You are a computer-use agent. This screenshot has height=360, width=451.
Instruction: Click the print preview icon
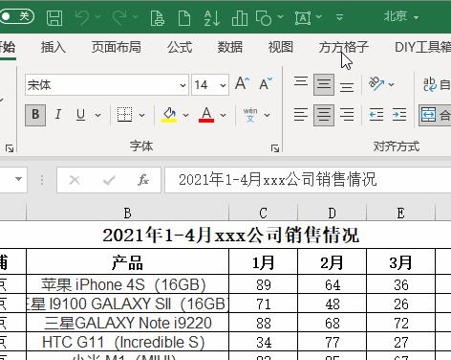[157, 17]
